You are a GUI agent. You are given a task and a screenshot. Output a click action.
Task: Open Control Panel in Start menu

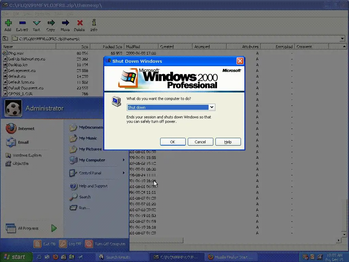[86, 173]
